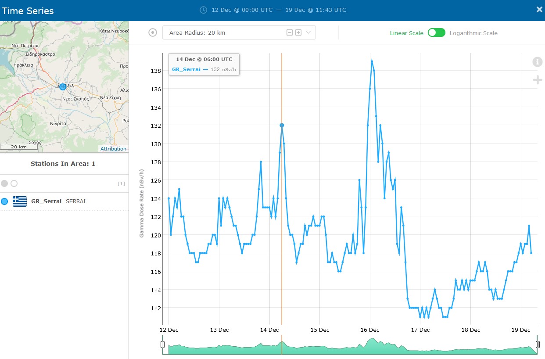Decrease area radius with minus icon

290,32
